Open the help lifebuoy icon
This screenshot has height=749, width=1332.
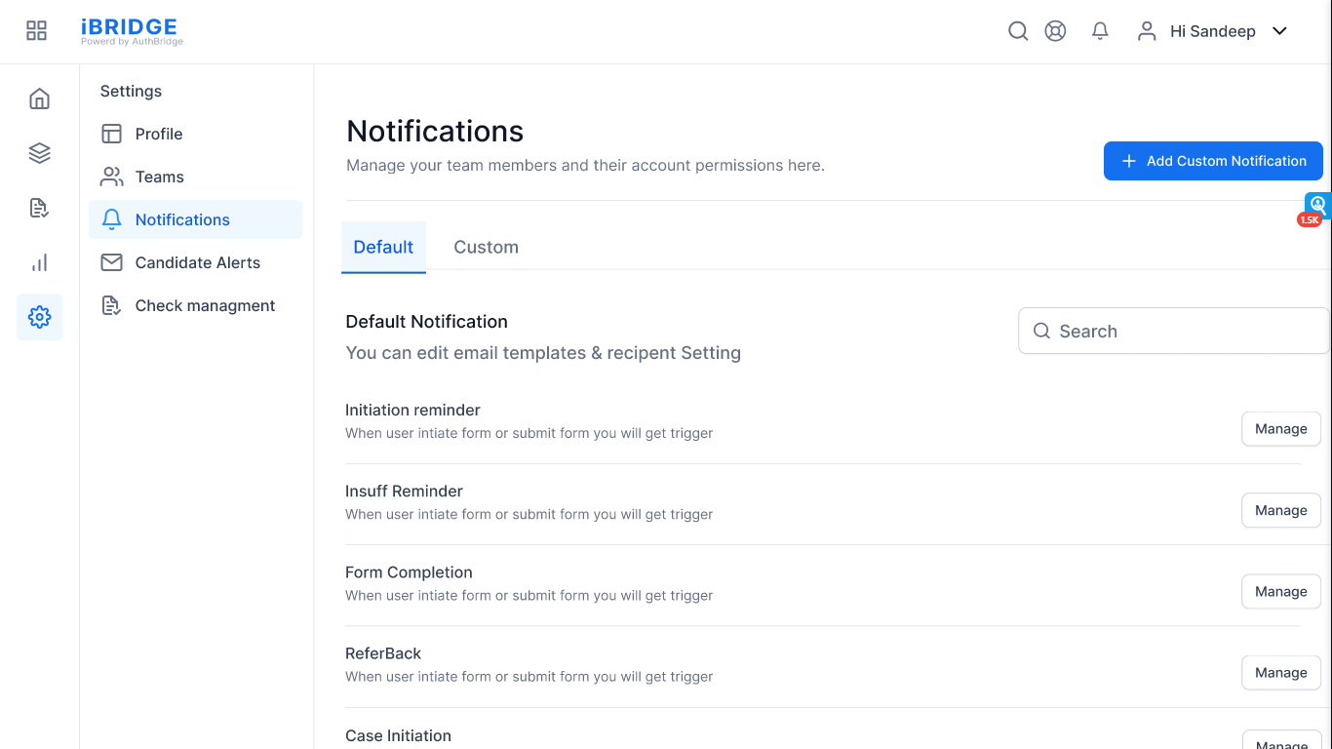click(1055, 31)
